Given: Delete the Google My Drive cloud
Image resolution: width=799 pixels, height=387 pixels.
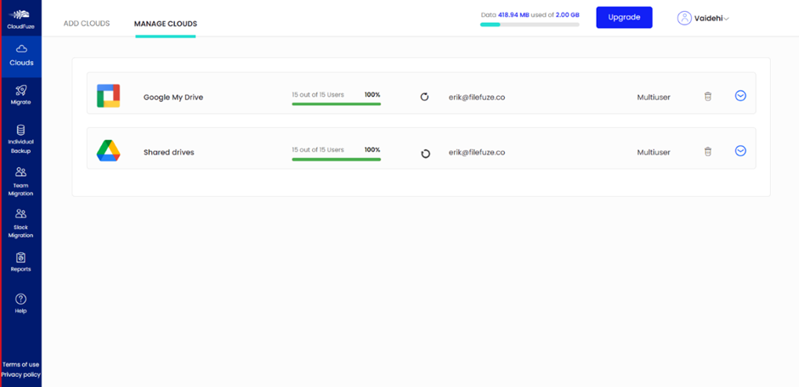Looking at the screenshot, I should 707,97.
